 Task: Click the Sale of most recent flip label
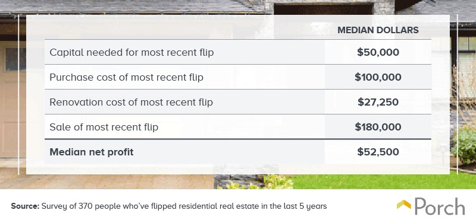click(104, 127)
